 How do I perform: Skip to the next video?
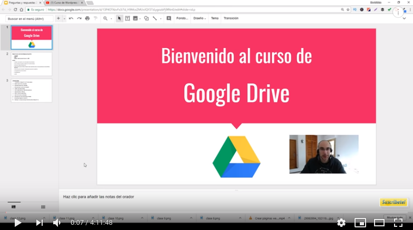39,223
